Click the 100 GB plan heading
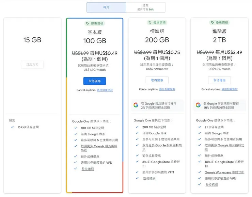252x197 pixels. (x=95, y=41)
